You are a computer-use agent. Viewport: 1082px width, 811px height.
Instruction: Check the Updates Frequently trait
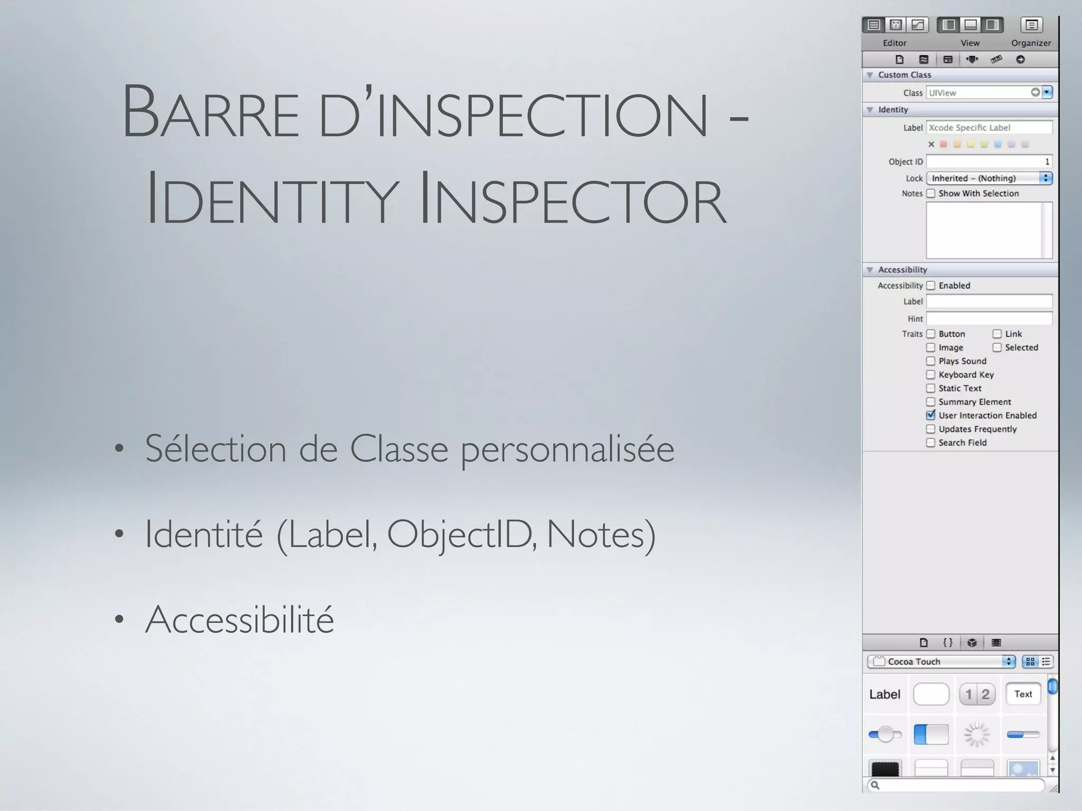(x=930, y=429)
